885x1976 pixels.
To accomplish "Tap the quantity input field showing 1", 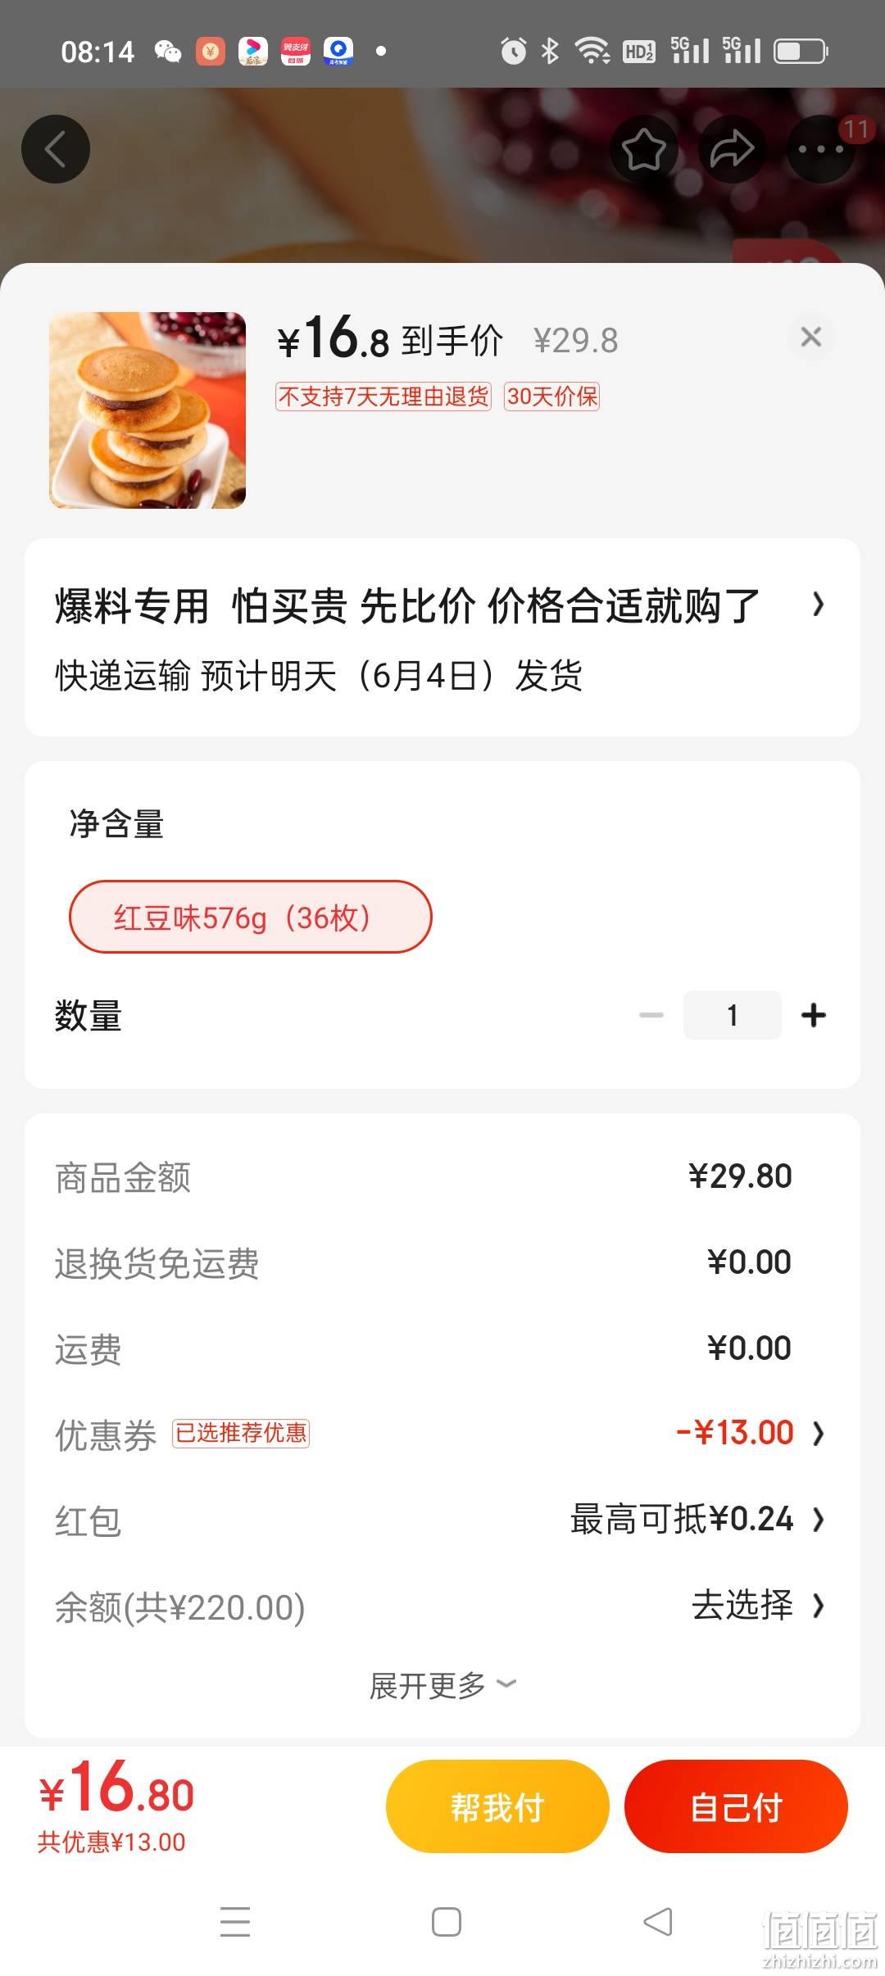I will tap(733, 1015).
